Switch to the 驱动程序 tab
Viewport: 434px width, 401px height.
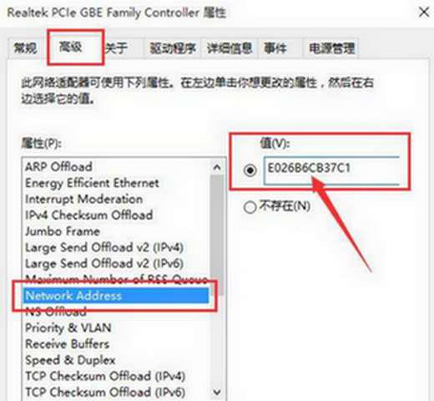(x=173, y=48)
